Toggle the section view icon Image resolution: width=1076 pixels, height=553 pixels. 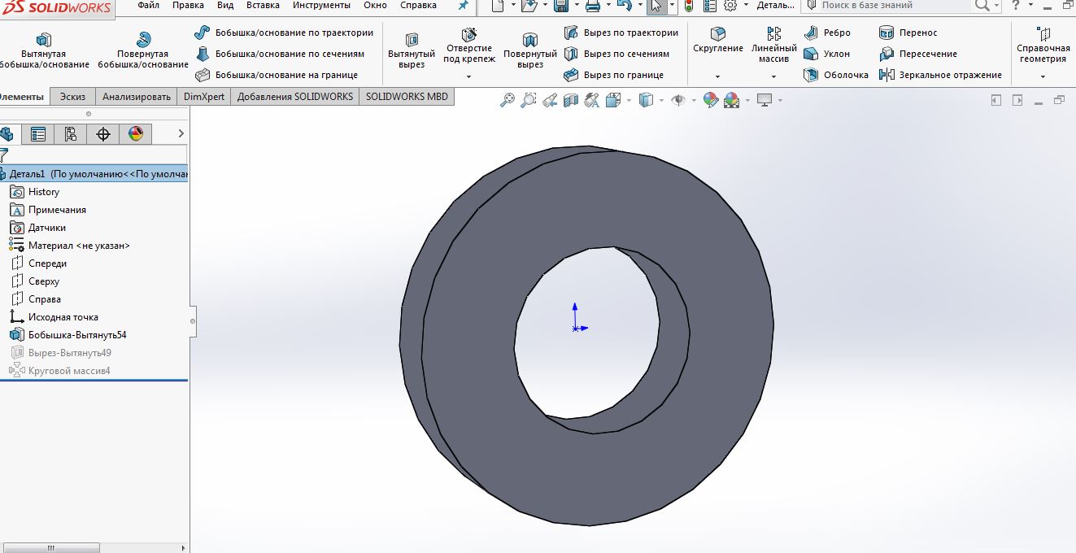click(x=571, y=100)
